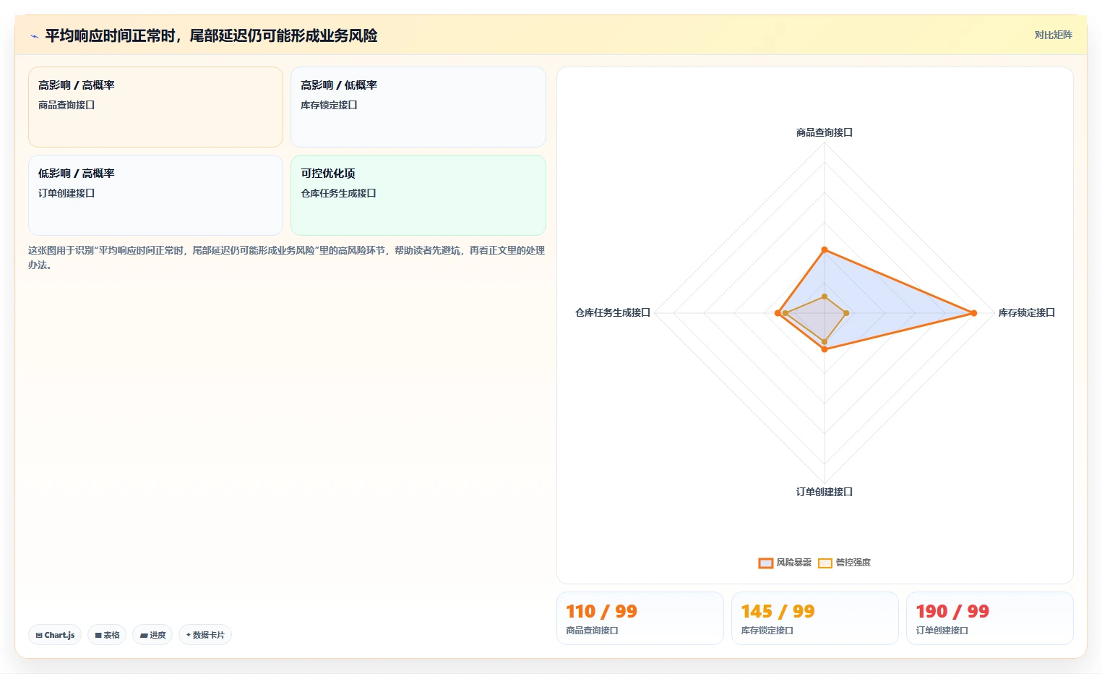Open the 可控优化项 quadrant card

click(x=418, y=195)
